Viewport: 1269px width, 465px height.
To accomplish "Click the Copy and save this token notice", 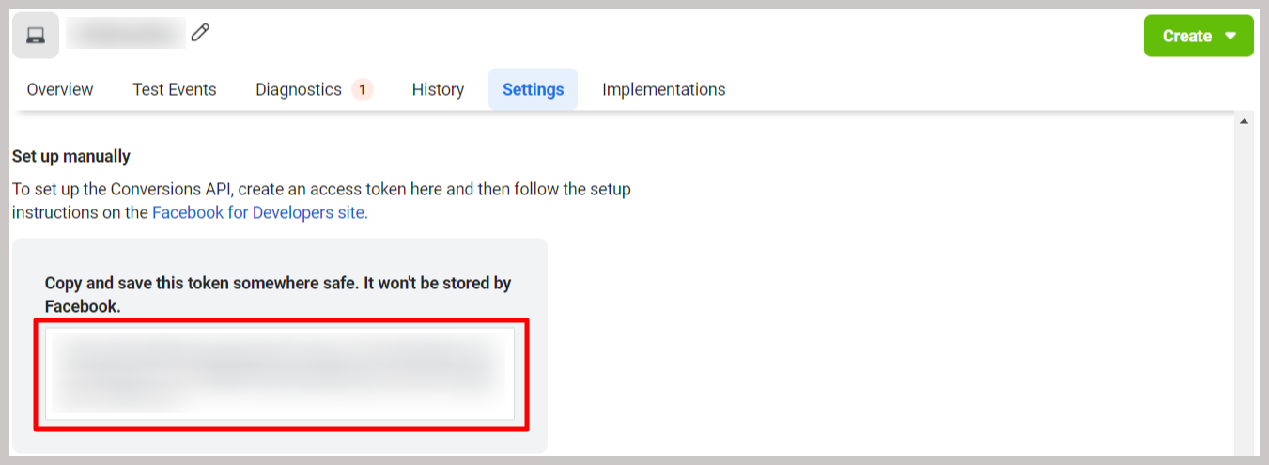I will click(278, 294).
